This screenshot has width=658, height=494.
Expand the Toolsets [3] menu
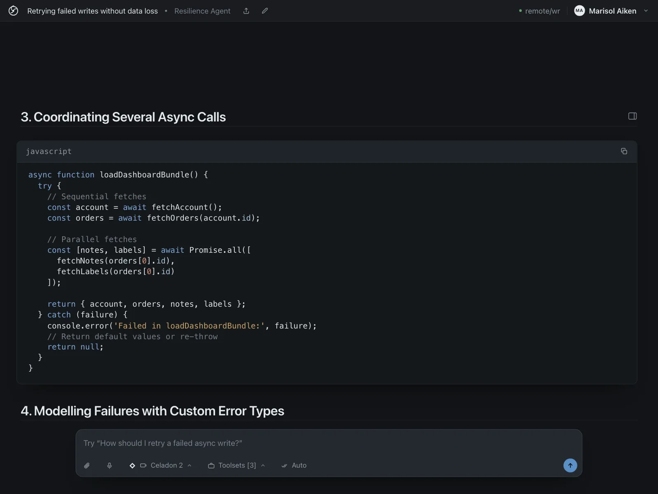(236, 466)
